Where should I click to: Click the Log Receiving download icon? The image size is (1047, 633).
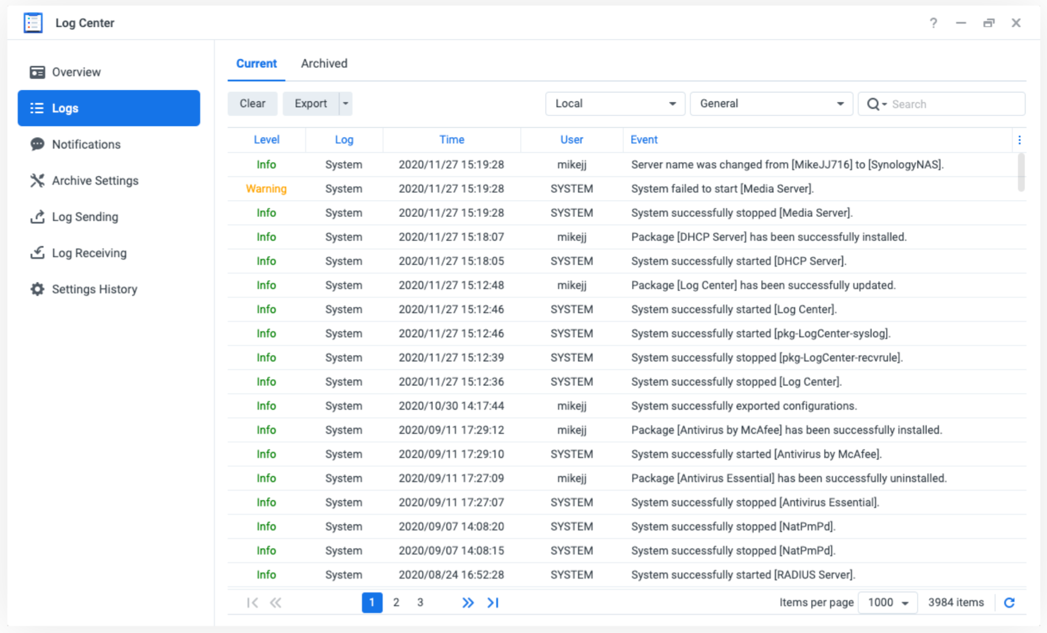tap(37, 252)
